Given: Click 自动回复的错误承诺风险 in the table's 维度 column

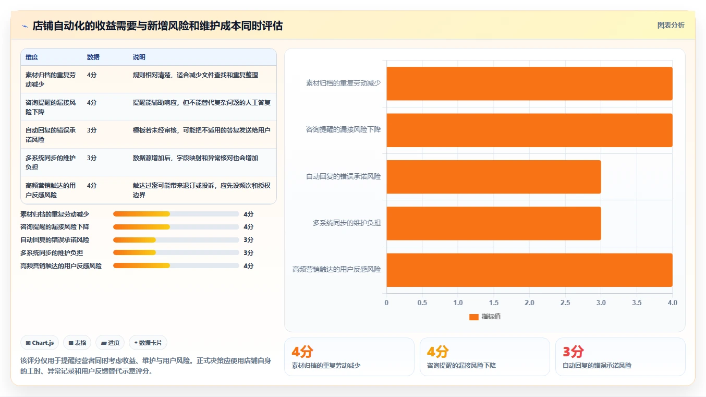Looking at the screenshot, I should pyautogui.click(x=51, y=135).
